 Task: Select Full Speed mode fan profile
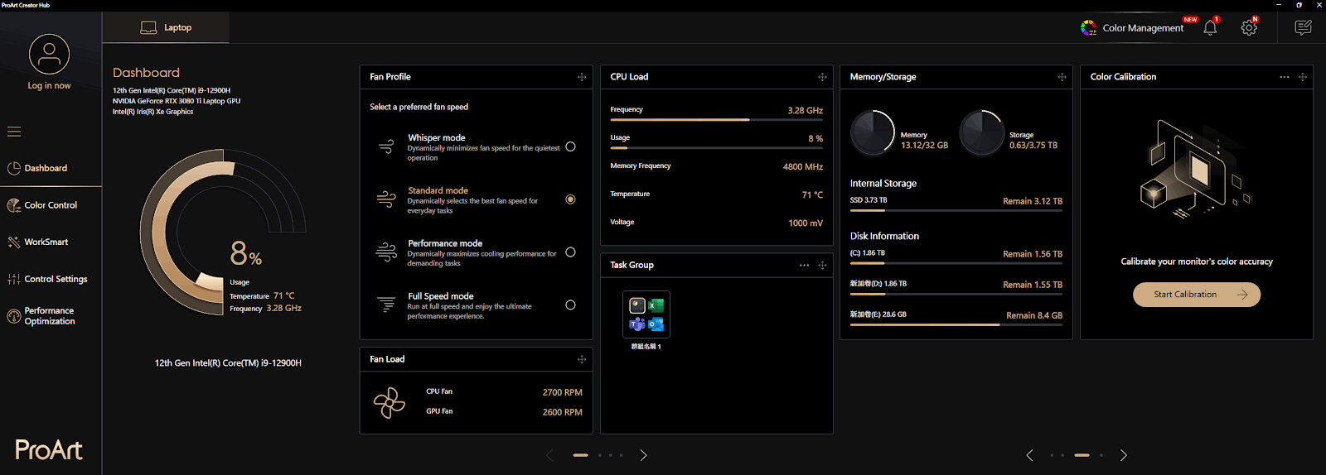coord(570,305)
